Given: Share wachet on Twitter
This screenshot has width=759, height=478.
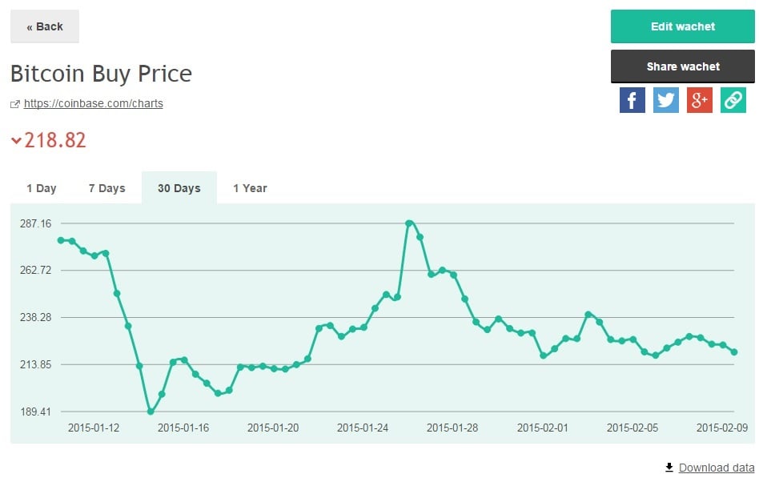Looking at the screenshot, I should [x=666, y=100].
